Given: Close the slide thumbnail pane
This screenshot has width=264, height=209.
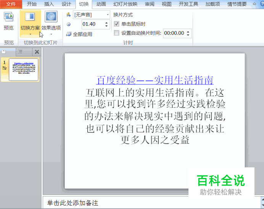Looking at the screenshot, I should point(37,52).
